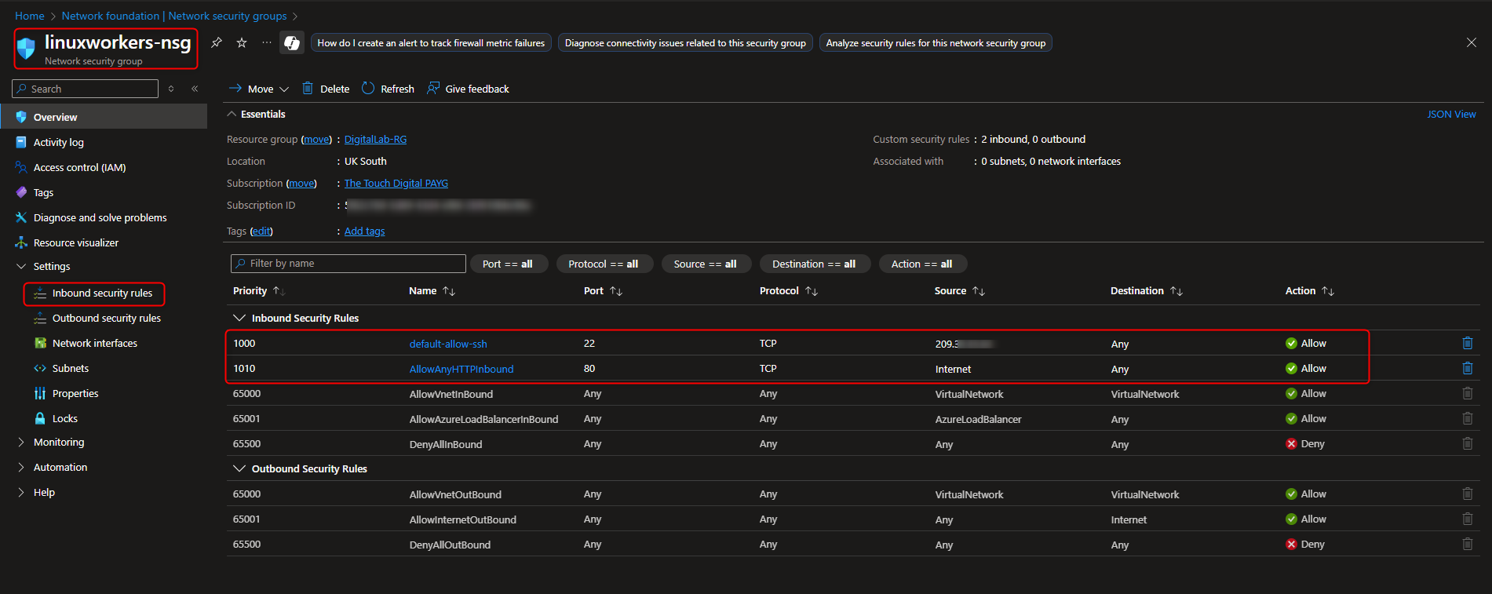Pin the linuxworkers-nsg resource to dashboard
Screen dimensions: 1492x594
coord(217,42)
